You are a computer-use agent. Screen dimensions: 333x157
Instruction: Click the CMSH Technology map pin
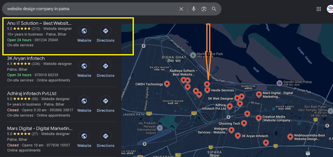point(167,84)
